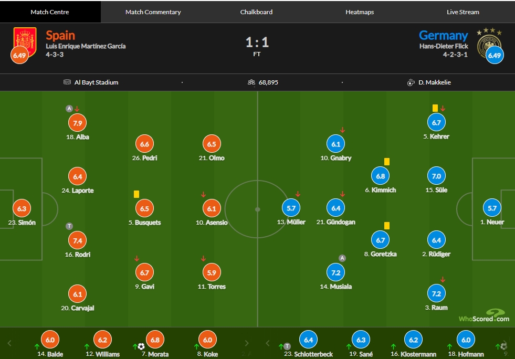The image size is (515, 359).
Task: Show previous Spain substitutes with left arrow
Action: click(9, 343)
